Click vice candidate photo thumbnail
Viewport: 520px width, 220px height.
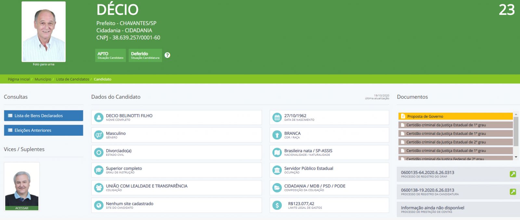(22, 187)
